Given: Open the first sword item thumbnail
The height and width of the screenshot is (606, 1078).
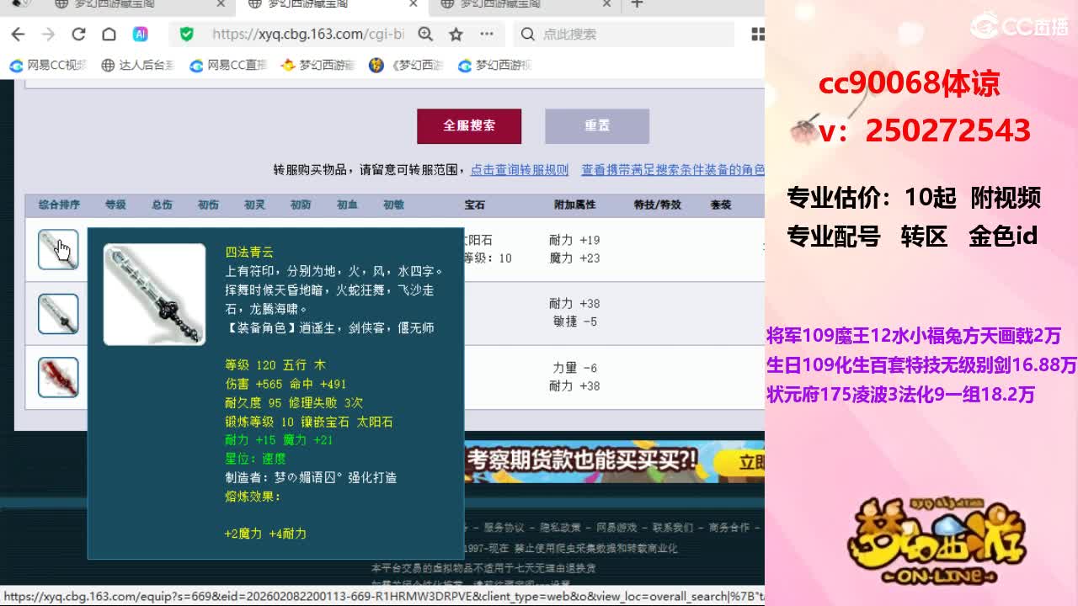Looking at the screenshot, I should point(58,250).
